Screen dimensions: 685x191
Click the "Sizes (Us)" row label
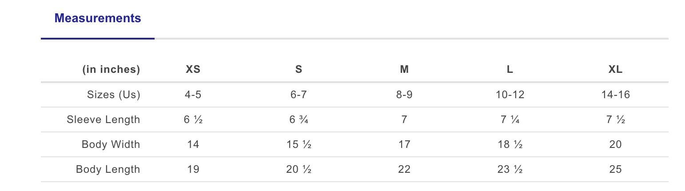point(113,95)
